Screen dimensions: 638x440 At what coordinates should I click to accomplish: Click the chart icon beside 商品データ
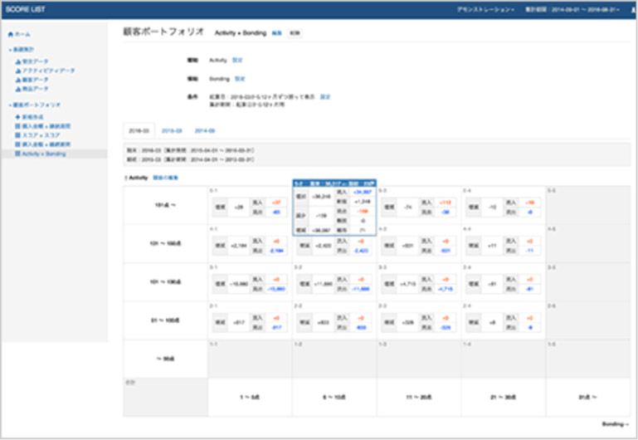click(x=17, y=90)
